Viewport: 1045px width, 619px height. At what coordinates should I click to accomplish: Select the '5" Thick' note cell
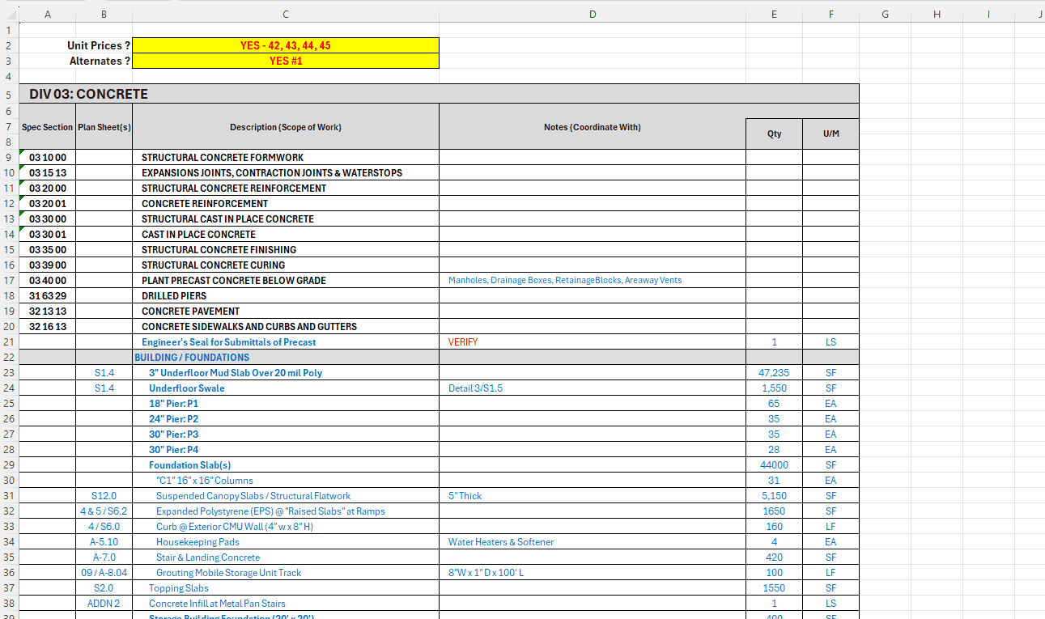(593, 495)
